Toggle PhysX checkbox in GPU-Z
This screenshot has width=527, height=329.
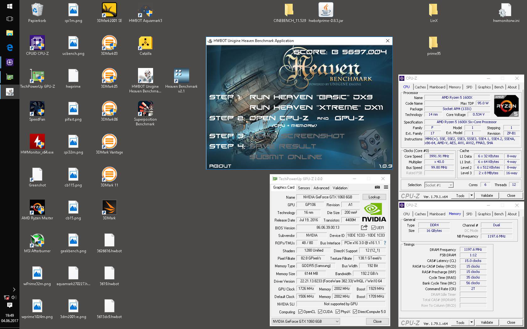[x=338, y=312]
